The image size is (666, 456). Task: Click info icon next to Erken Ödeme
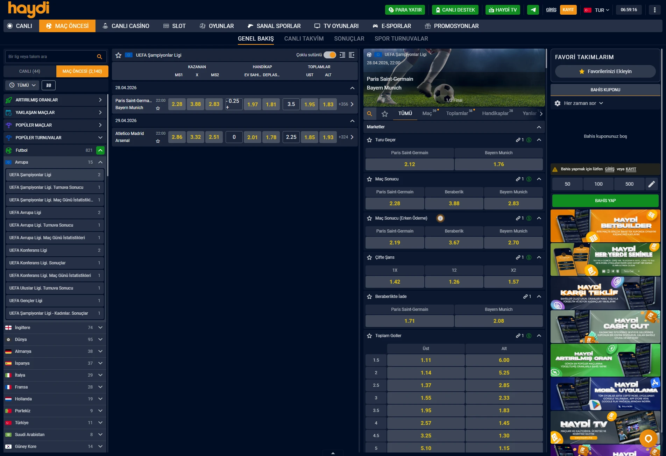440,218
